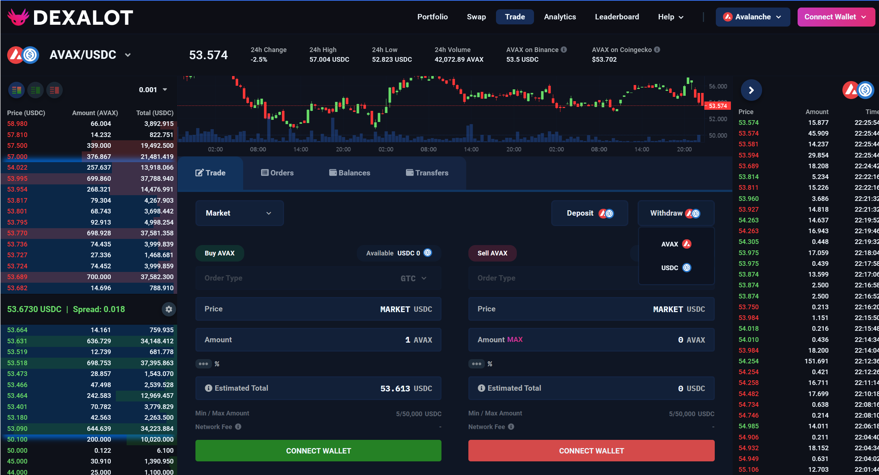This screenshot has width=879, height=475.
Task: Select the Trade panel tab
Action: [211, 173]
